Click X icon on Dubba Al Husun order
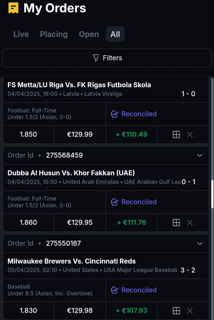 pos(190,222)
